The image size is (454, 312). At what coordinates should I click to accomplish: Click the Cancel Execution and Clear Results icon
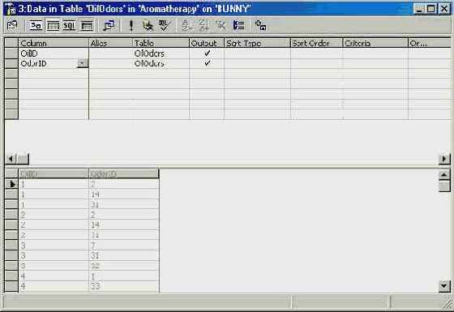(148, 25)
